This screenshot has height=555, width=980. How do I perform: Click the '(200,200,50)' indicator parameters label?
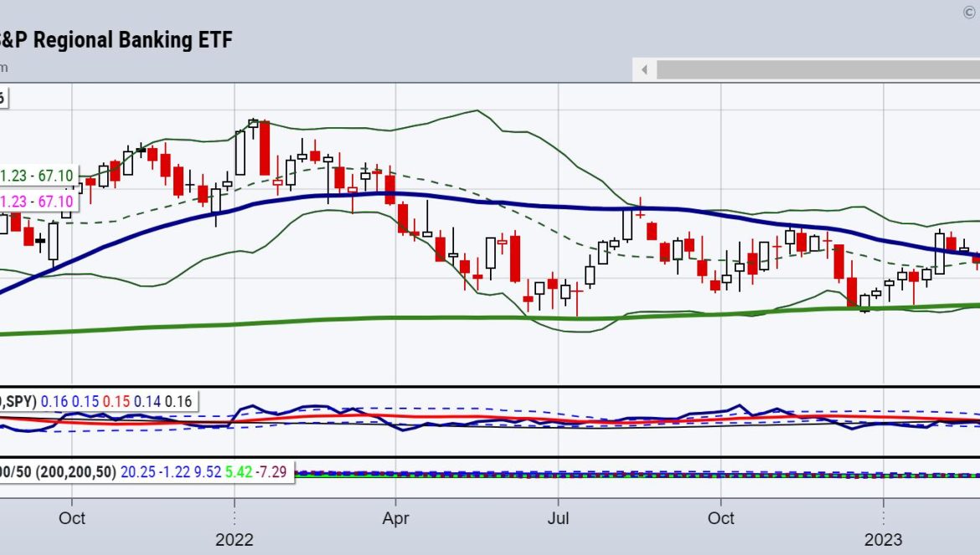[75, 472]
